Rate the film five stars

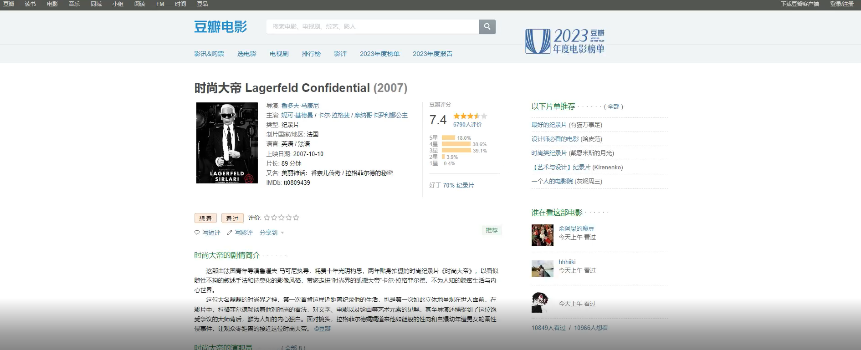point(296,218)
